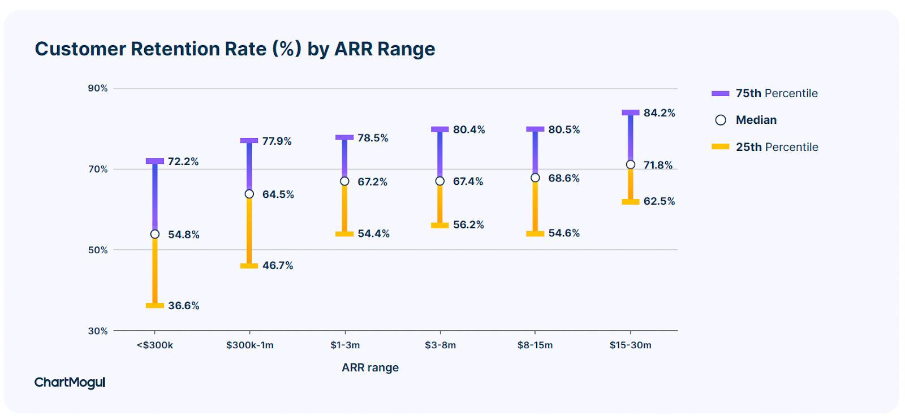Toggle the 75th Percentile legend label
The height and width of the screenshot is (420, 905).
click(x=777, y=93)
